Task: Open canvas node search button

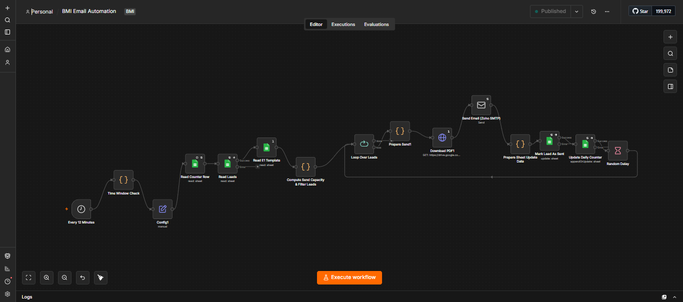Action: pyautogui.click(x=670, y=53)
